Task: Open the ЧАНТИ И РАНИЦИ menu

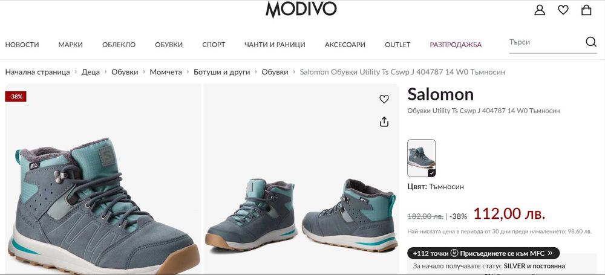Action: [x=275, y=45]
